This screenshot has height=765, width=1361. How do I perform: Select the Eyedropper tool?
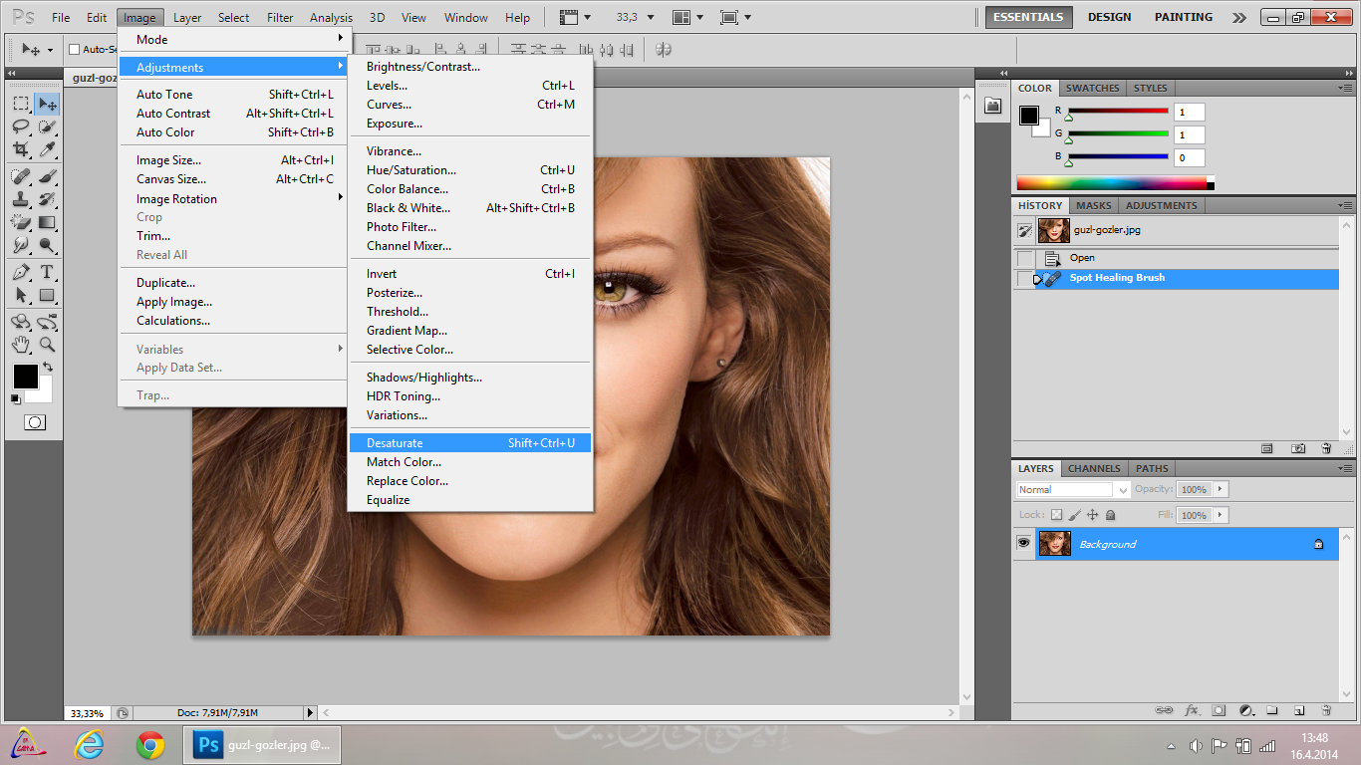click(x=47, y=150)
